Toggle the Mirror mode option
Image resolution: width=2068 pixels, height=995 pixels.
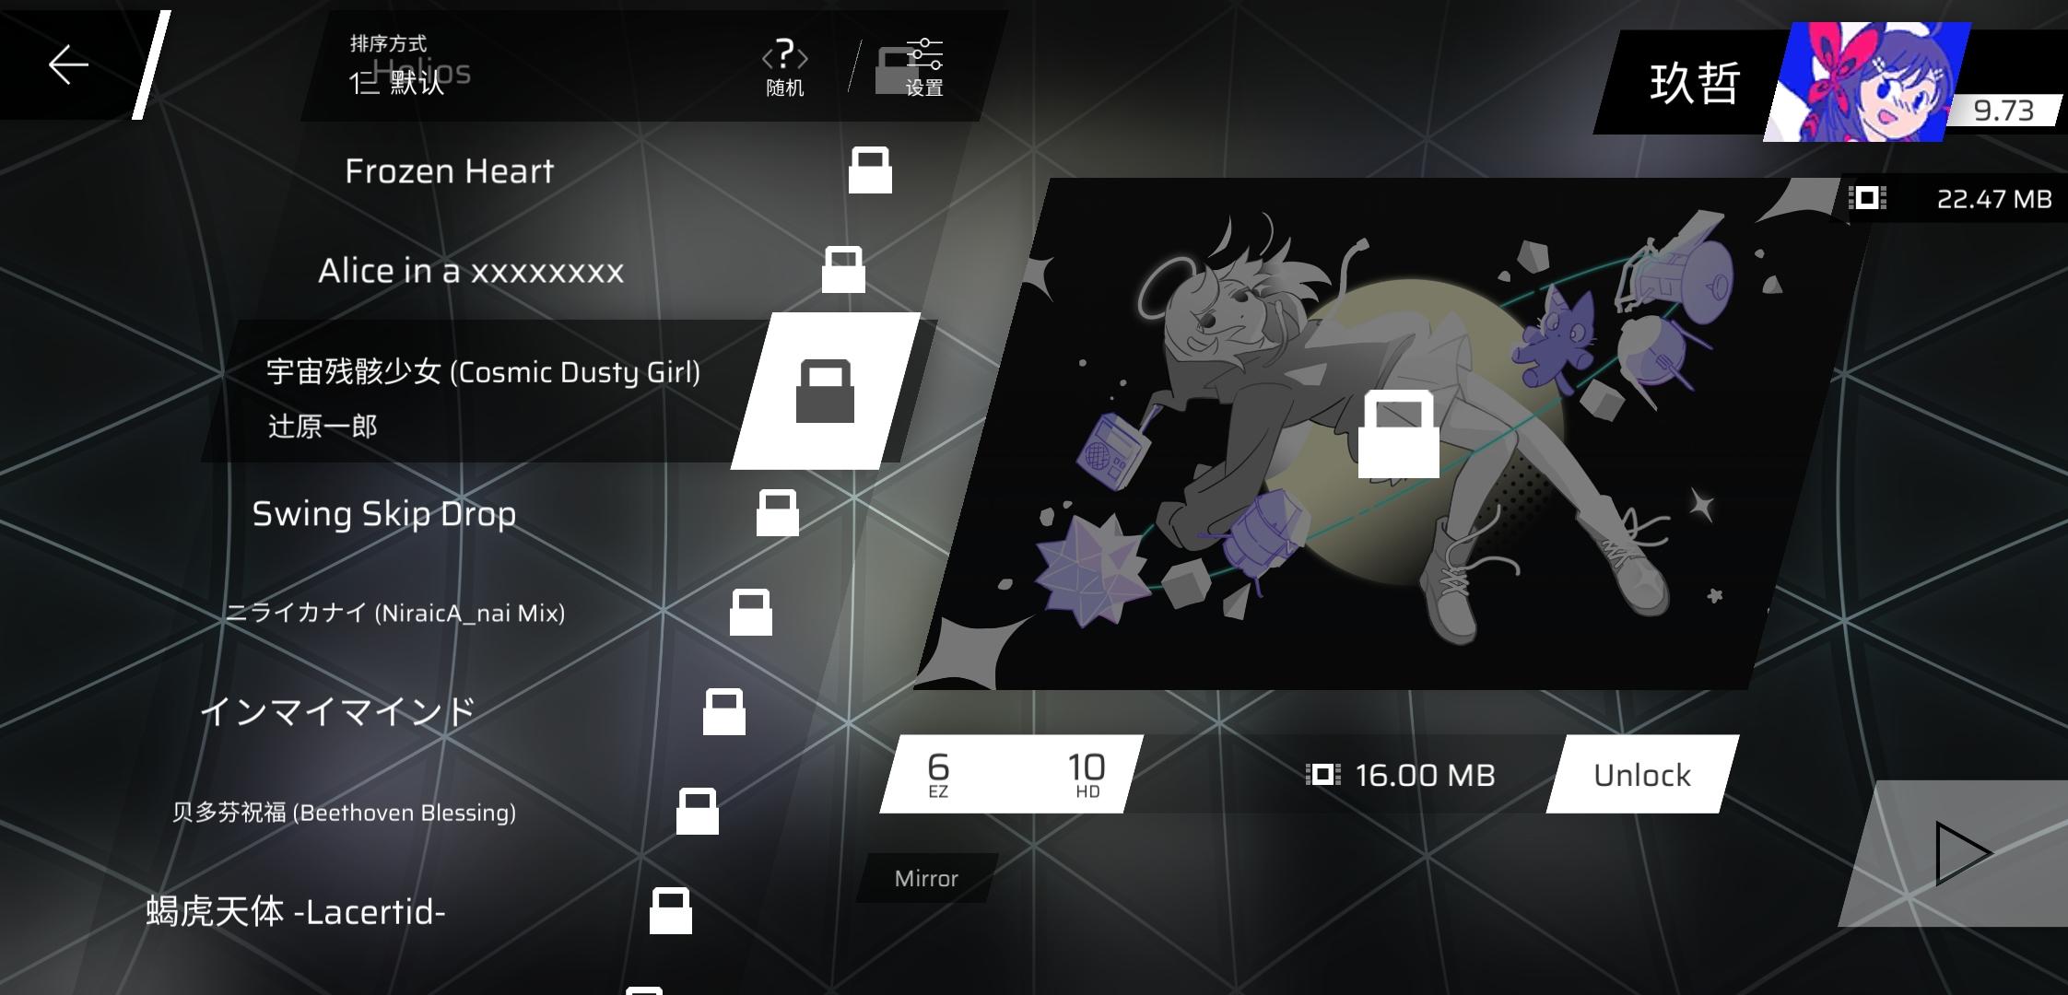[926, 878]
